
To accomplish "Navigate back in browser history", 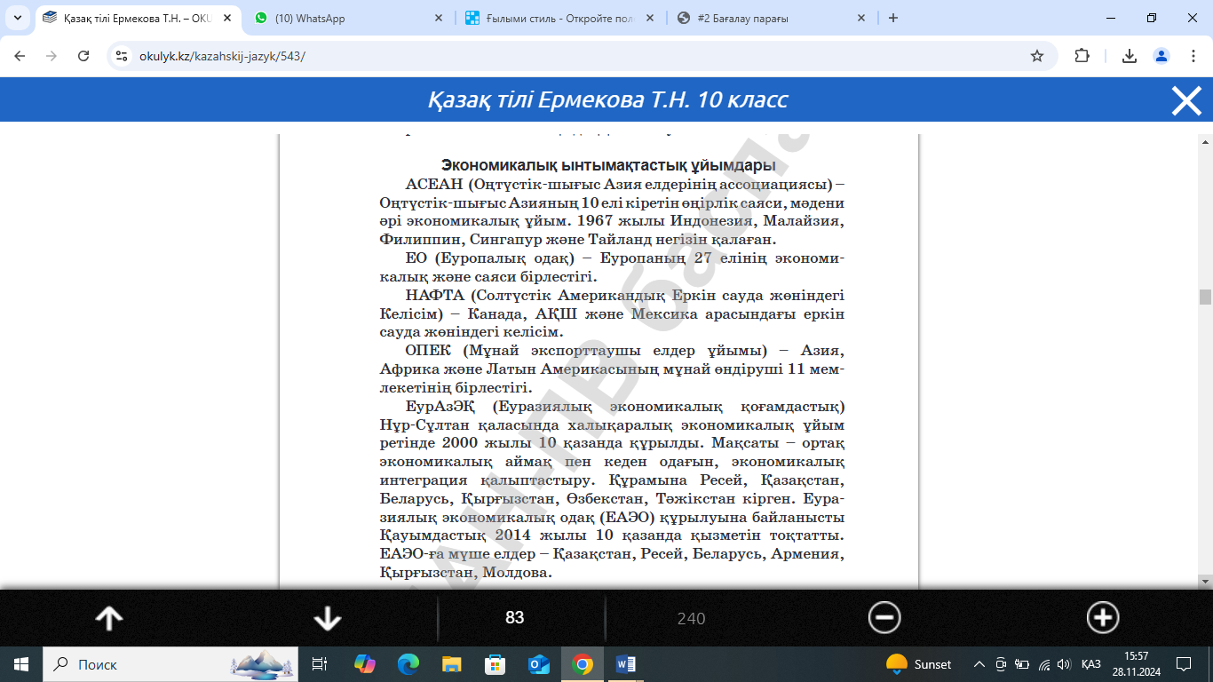I will click(20, 56).
